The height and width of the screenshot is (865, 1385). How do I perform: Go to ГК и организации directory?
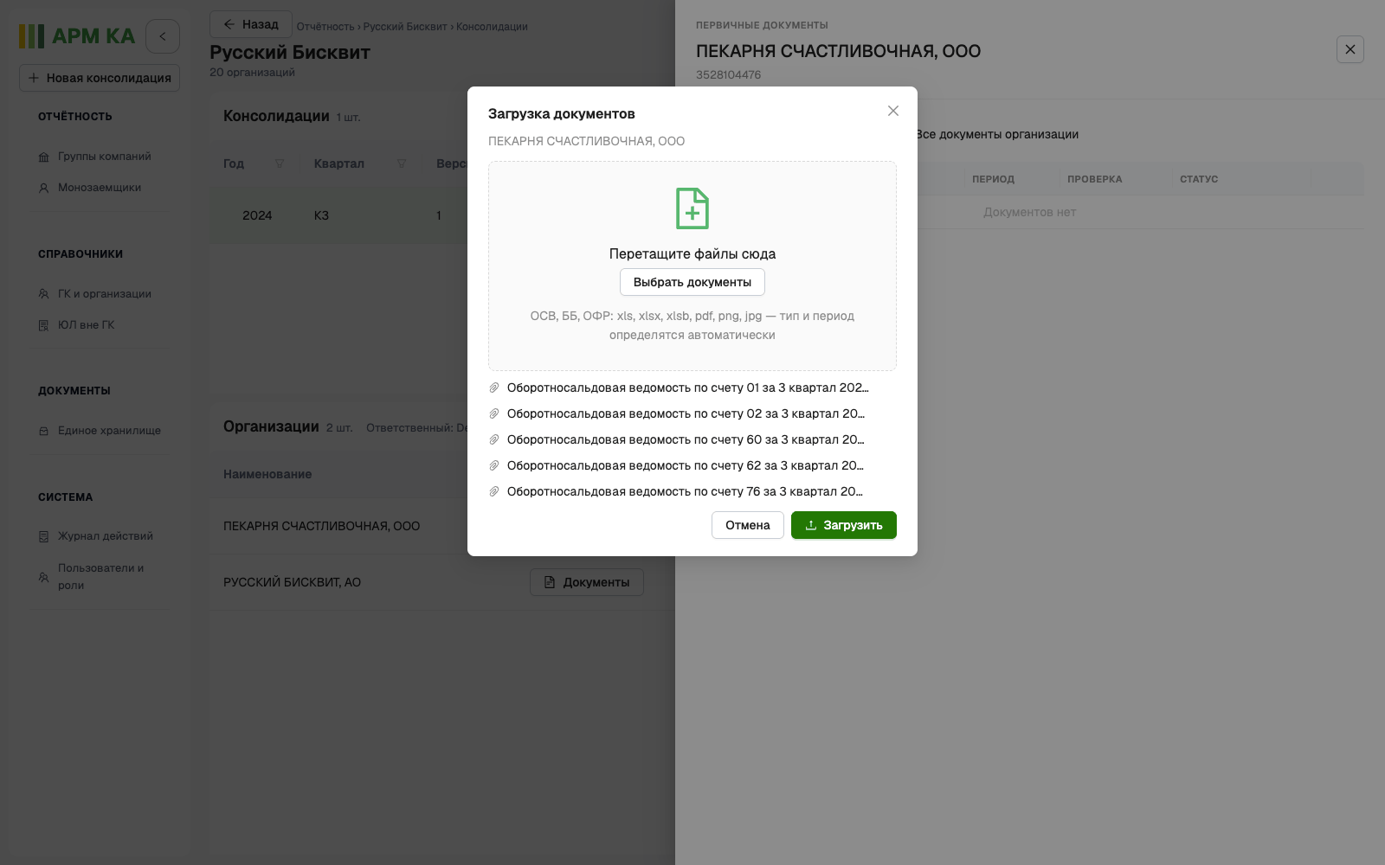pos(104,294)
